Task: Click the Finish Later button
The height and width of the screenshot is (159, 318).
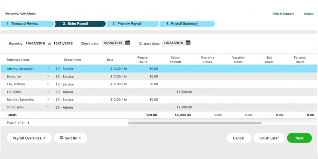Action: coord(269,138)
